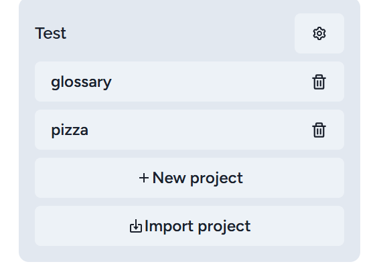Click the bin icon on the glossary row
The width and height of the screenshot is (377, 266).
point(319,82)
